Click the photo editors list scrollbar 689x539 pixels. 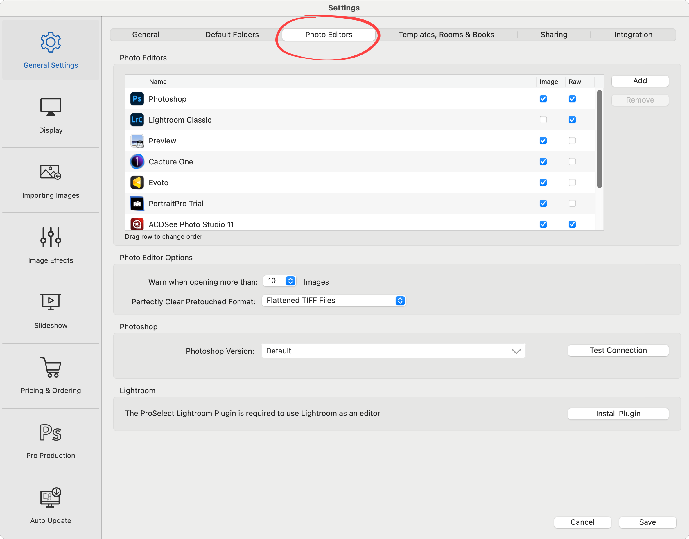coord(599,139)
